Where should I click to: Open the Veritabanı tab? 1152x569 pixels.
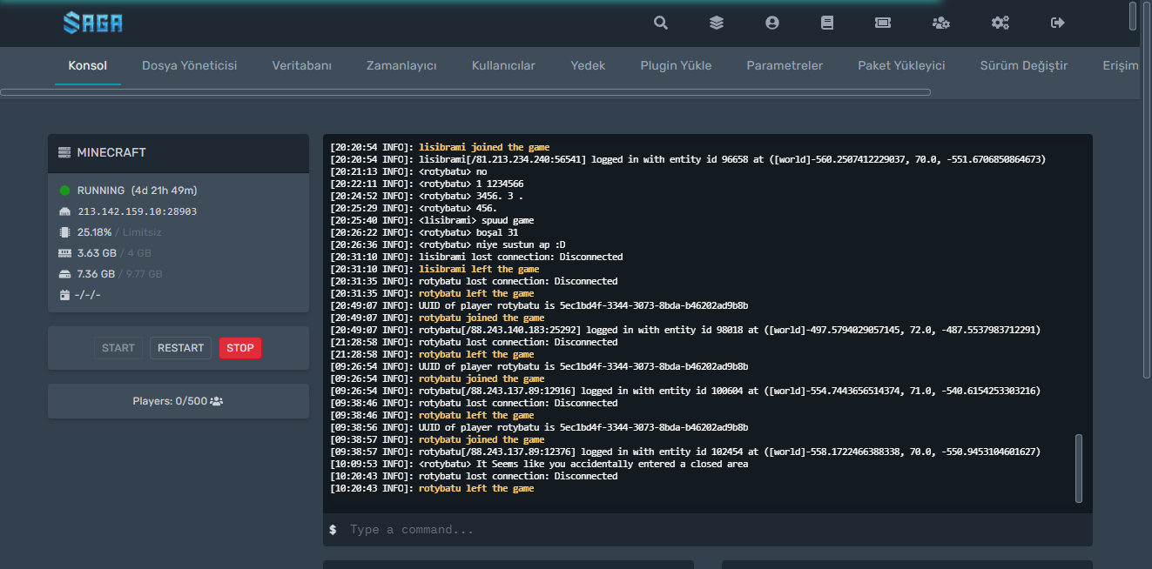pos(301,66)
